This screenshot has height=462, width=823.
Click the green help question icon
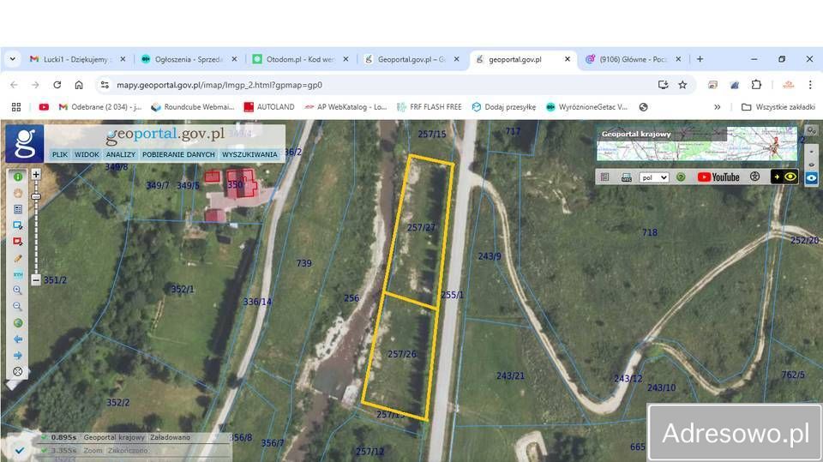click(x=681, y=177)
